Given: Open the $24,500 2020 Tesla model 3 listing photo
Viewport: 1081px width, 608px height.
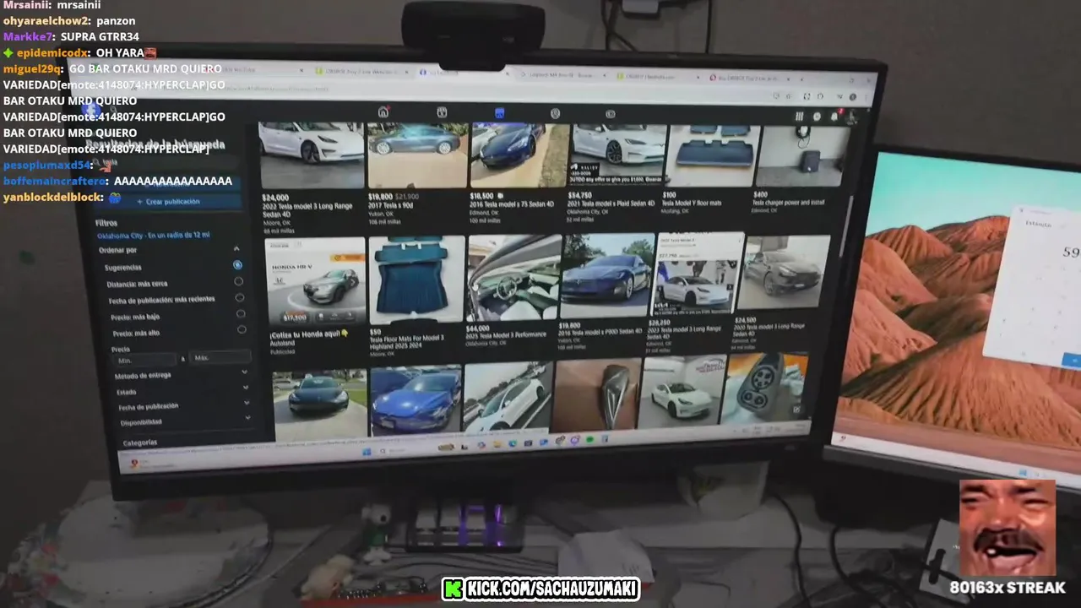Looking at the screenshot, I should (x=782, y=272).
